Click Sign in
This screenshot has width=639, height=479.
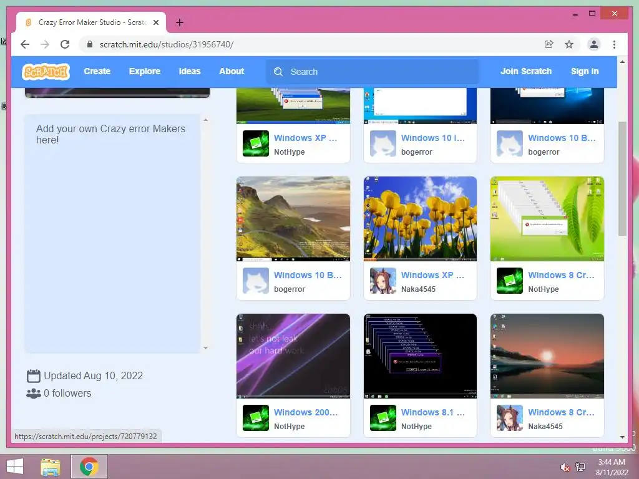point(585,71)
